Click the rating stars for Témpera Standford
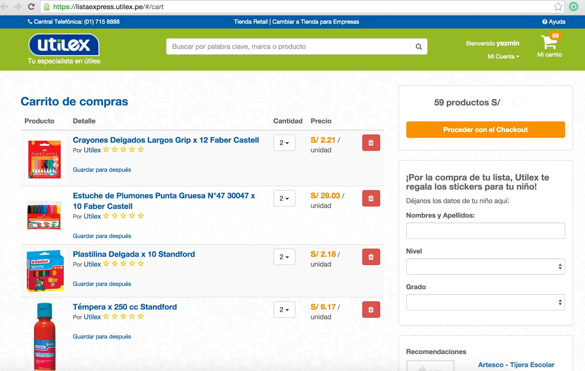Screen dimensions: 585x371 click(123, 317)
